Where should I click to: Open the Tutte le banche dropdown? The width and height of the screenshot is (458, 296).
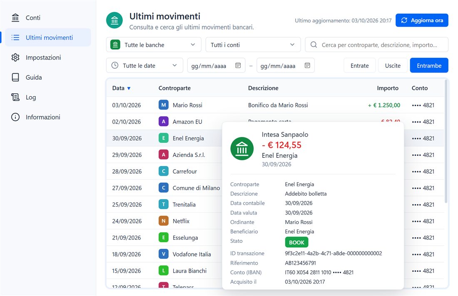click(154, 45)
